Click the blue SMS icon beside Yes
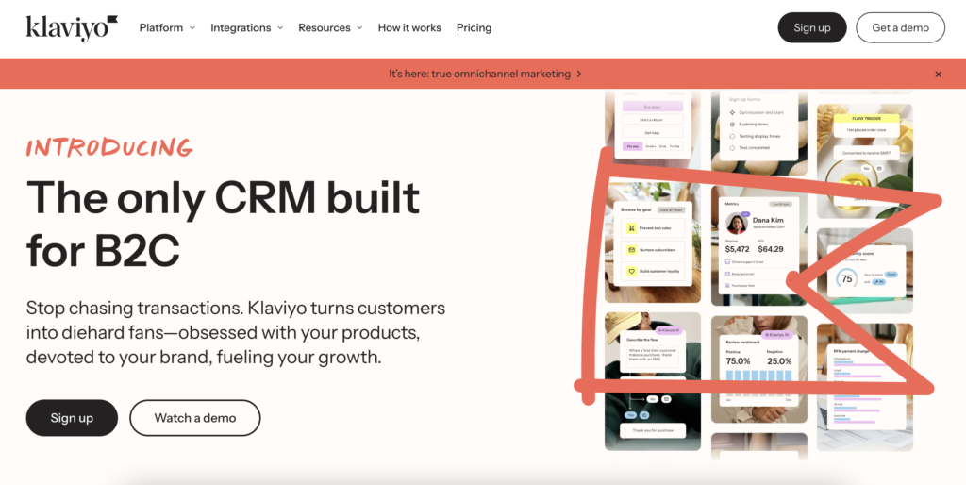The height and width of the screenshot is (485, 966). pyautogui.click(x=644, y=415)
